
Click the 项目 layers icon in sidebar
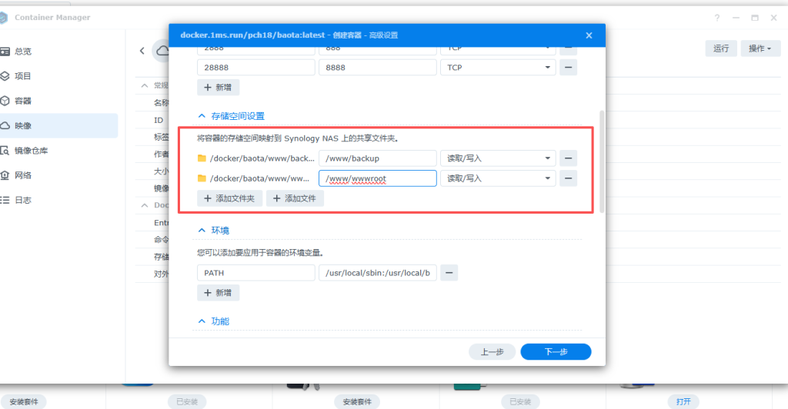pyautogui.click(x=5, y=76)
